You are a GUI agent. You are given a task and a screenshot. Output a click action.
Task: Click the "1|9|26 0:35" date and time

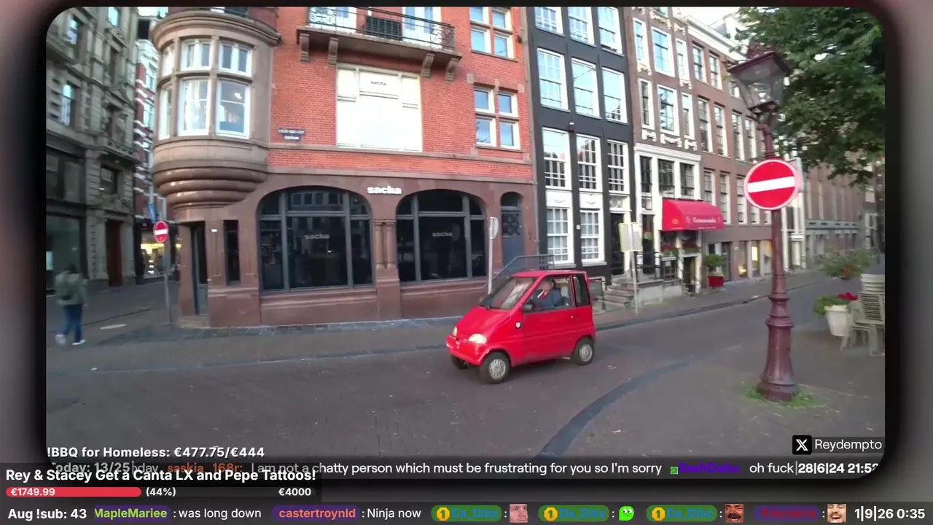890,513
